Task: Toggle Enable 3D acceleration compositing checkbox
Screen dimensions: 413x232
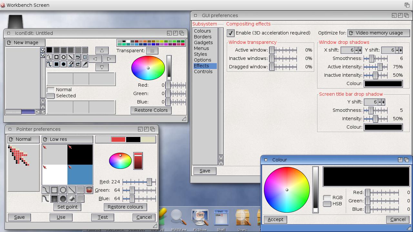Action: (230, 33)
